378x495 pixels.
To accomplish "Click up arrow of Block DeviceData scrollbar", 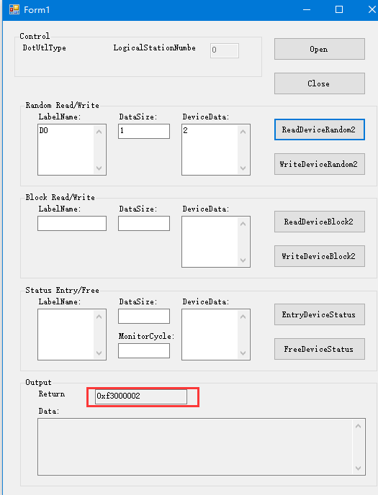I will pyautogui.click(x=243, y=224).
